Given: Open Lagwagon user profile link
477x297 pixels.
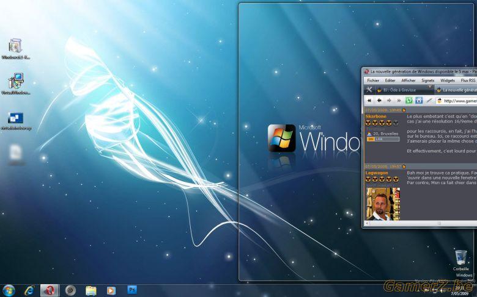Looking at the screenshot, I should [376, 173].
